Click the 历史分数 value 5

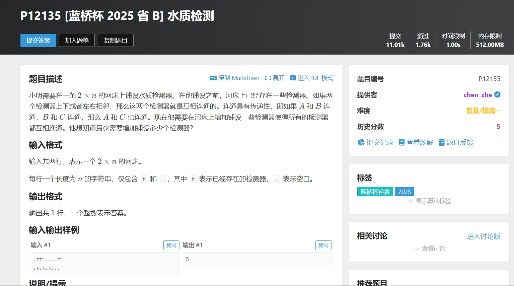[498, 127]
